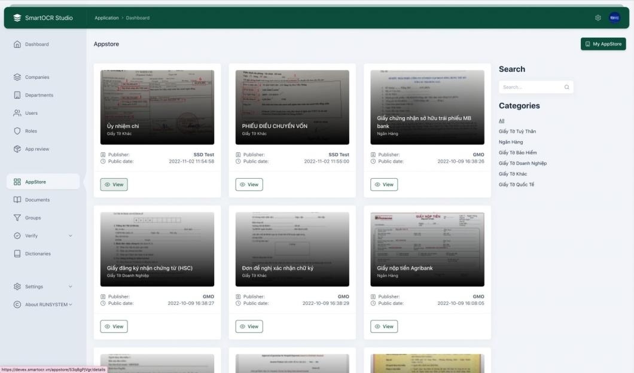Click the My AppStore button

(603, 44)
